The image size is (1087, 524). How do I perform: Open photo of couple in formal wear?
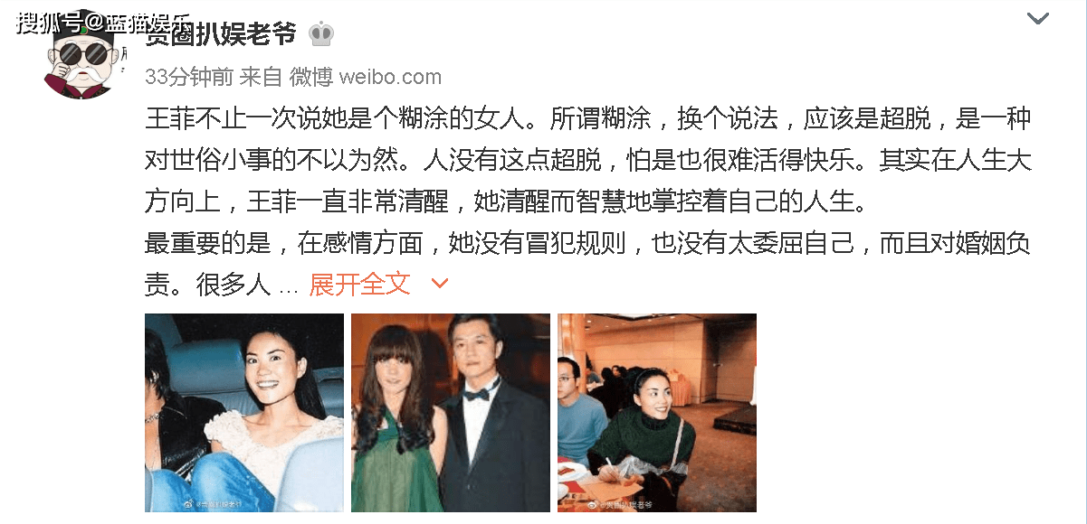tap(451, 413)
